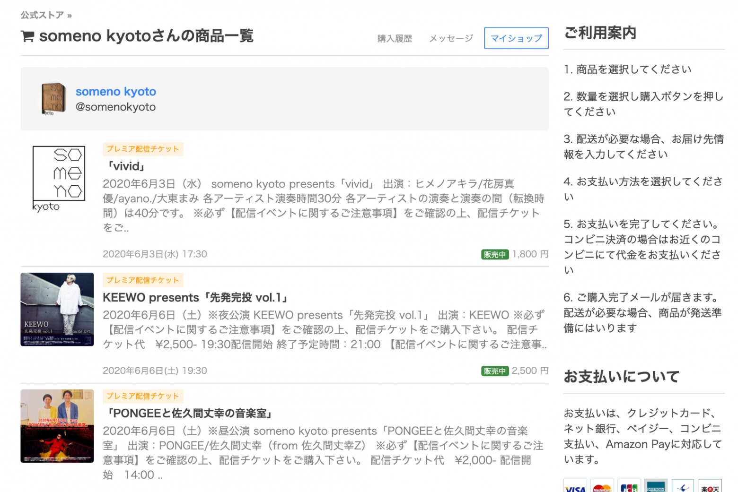The image size is (738, 492).
Task: Click the PONGEE description mentioning 昼公演
Action: pos(323,453)
